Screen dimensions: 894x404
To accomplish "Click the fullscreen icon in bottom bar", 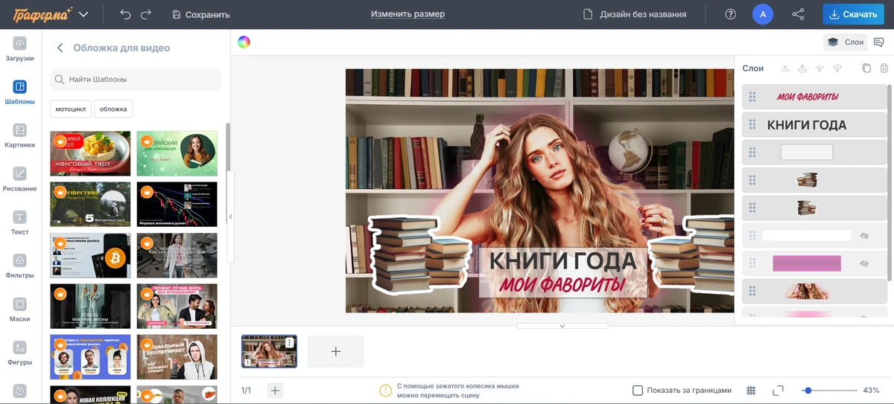I will 778,391.
